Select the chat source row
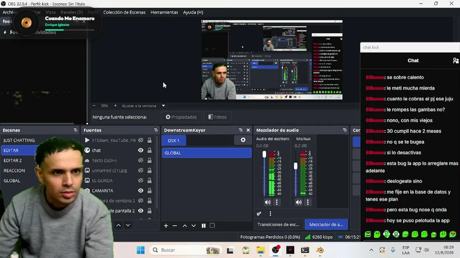The height and width of the screenshot is (258, 460). tap(119, 150)
